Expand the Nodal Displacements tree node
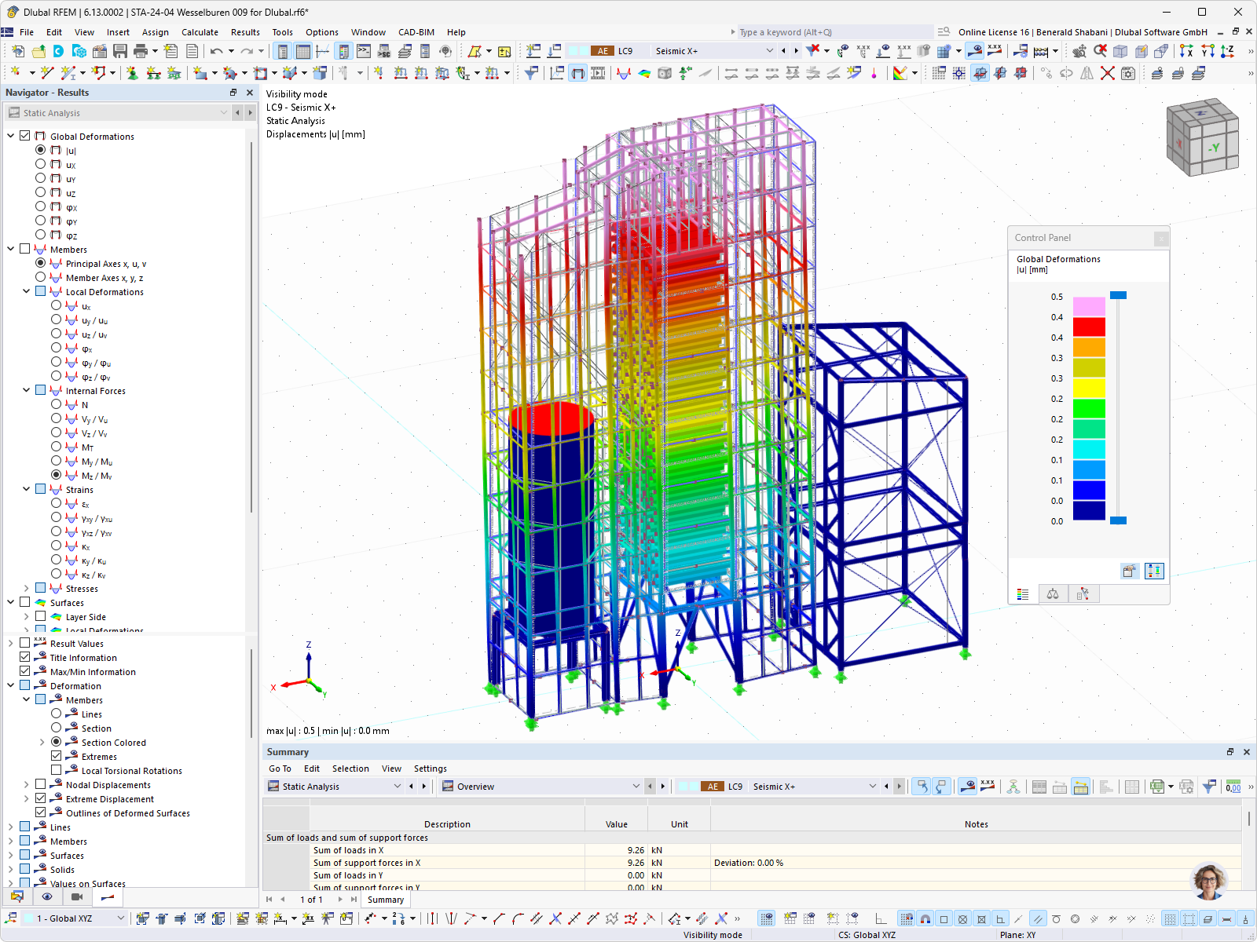Viewport: 1257px width, 942px height. [27, 784]
